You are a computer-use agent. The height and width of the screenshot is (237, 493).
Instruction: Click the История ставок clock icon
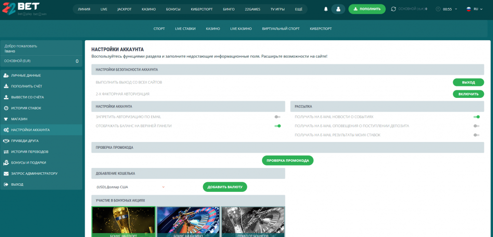pyautogui.click(x=6, y=108)
